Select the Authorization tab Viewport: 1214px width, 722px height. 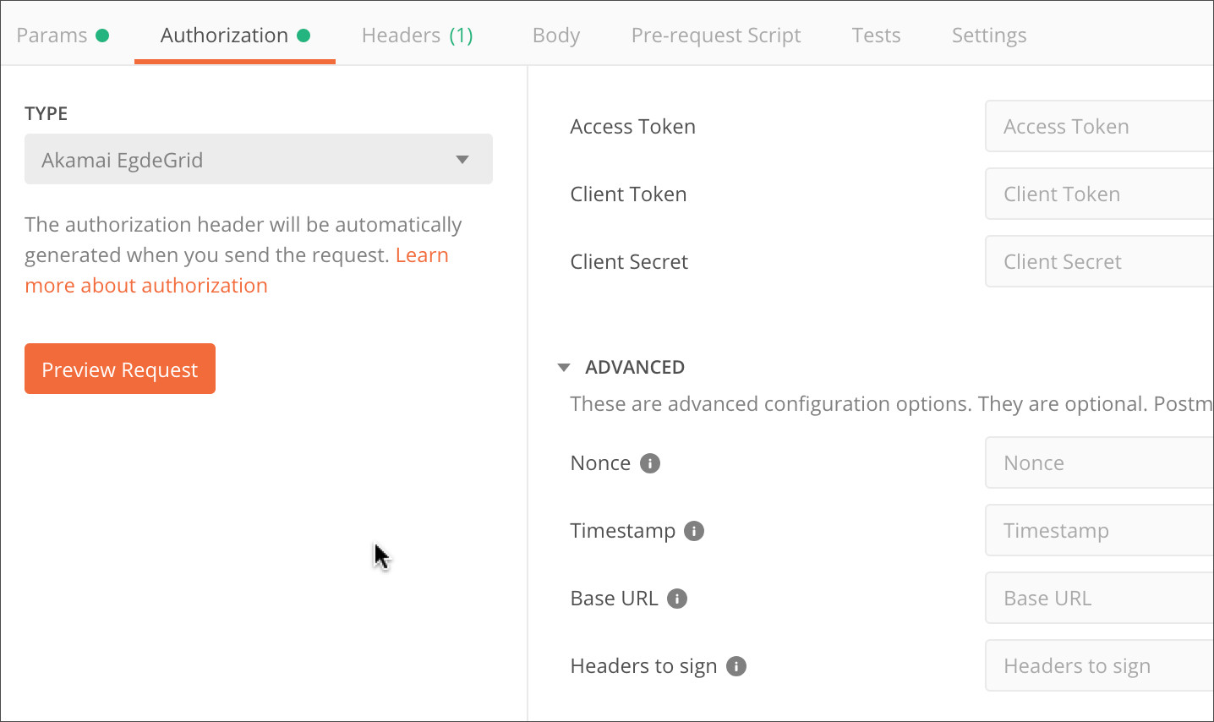click(235, 36)
